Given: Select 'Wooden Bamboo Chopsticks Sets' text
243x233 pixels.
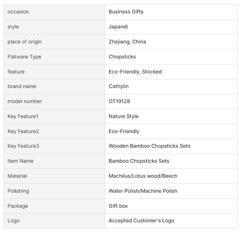Looking at the screenshot, I should point(149,146).
